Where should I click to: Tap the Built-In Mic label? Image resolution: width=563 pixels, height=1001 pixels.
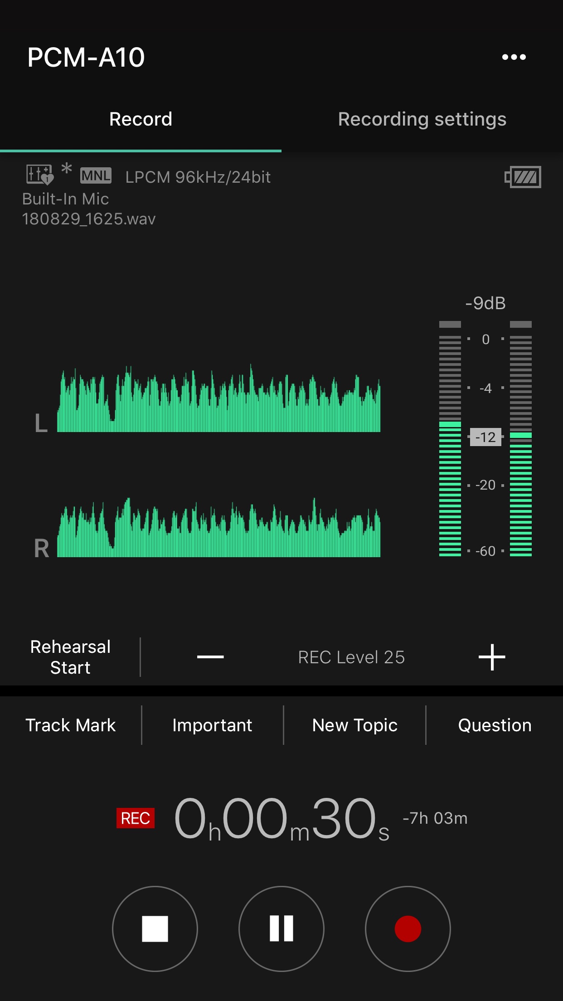point(66,199)
